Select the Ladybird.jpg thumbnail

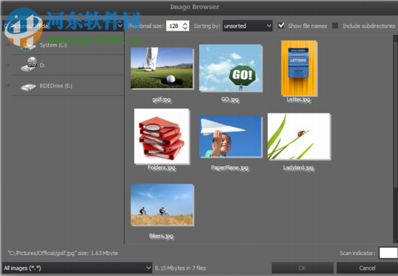[x=299, y=136]
